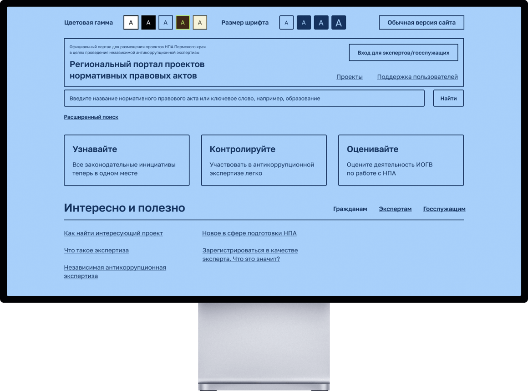Choose the beige color scheme swatch

200,22
